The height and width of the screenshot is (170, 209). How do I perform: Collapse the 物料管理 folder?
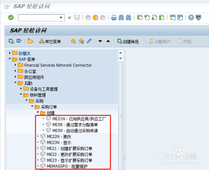(21, 94)
